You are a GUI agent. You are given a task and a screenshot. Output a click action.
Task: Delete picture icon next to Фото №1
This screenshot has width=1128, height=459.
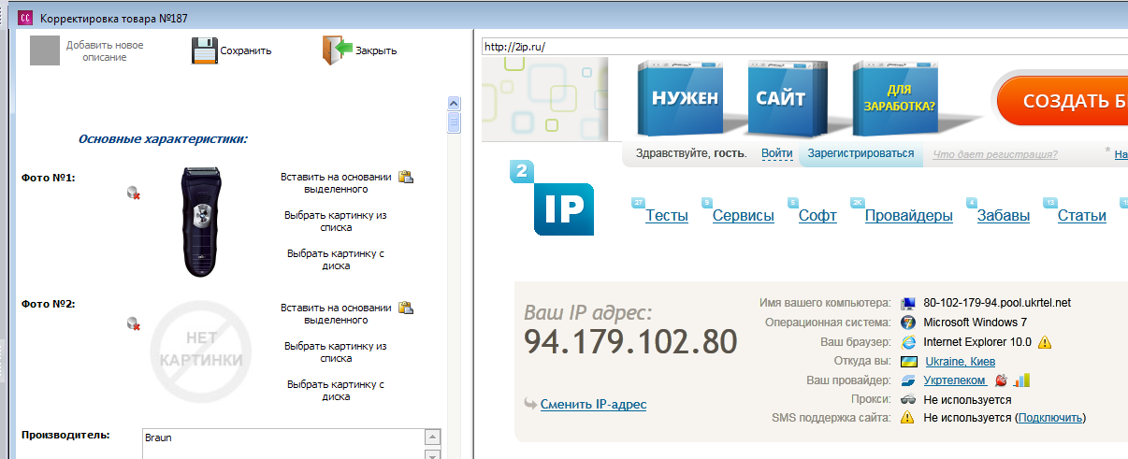pyautogui.click(x=134, y=194)
